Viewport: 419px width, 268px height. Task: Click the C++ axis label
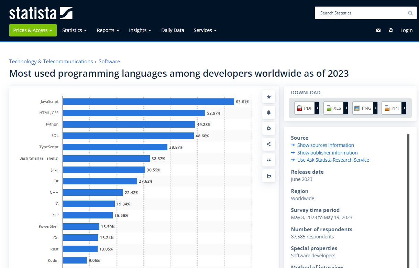54,192
